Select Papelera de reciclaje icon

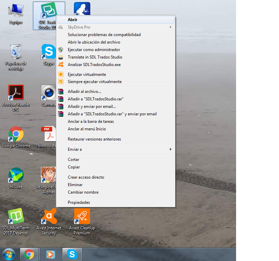(16, 57)
